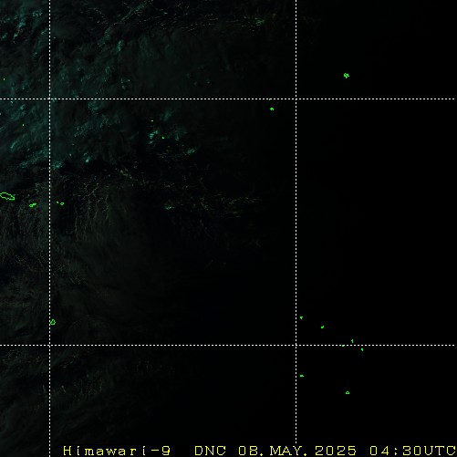
Task: Click the small island directly above ring-shaped atoll
Action: click(x=352, y=341)
